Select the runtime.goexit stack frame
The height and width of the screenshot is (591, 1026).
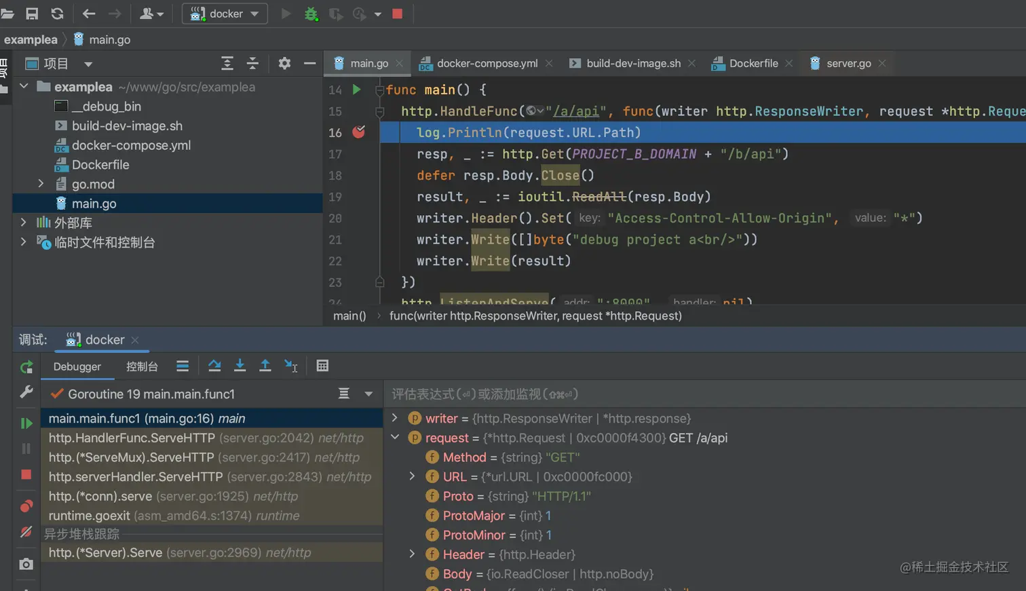point(212,516)
